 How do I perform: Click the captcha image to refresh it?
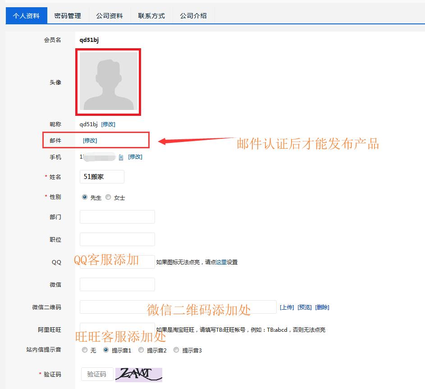(x=138, y=375)
